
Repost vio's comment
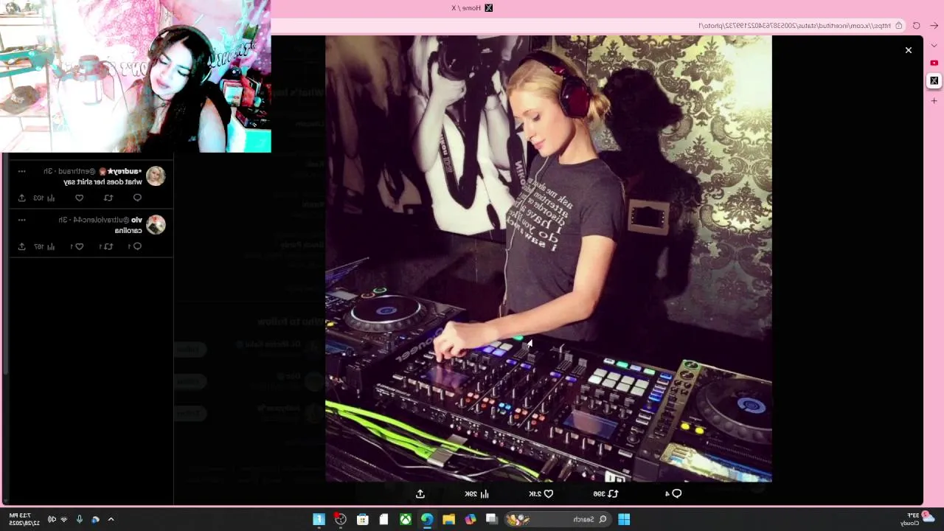[x=106, y=246]
